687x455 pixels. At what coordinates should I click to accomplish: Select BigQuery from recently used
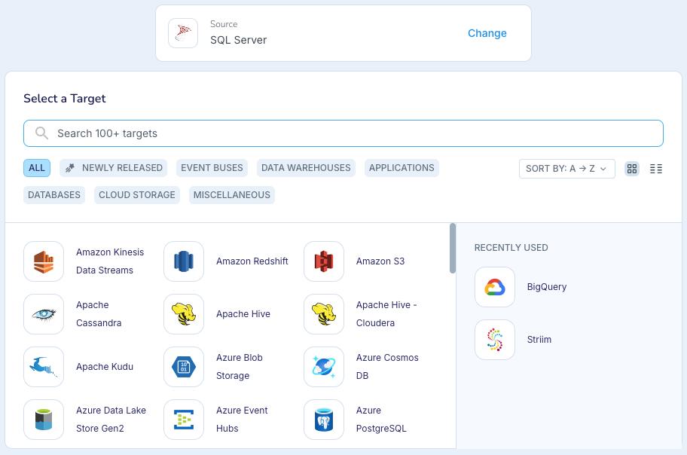[x=495, y=287]
